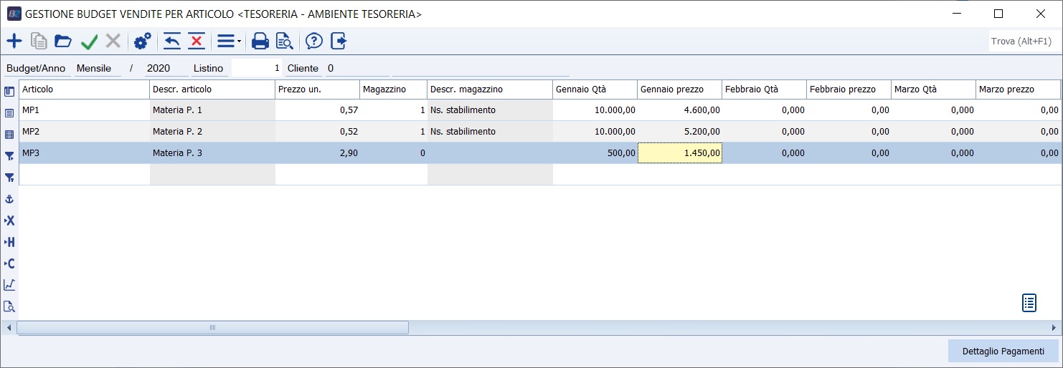Click the 5.200,00 Gennaio prezzo cell
1063x368 pixels.
click(679, 132)
